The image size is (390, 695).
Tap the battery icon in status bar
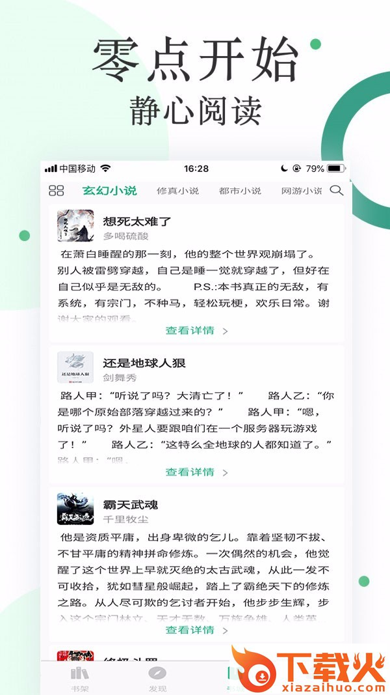click(336, 169)
